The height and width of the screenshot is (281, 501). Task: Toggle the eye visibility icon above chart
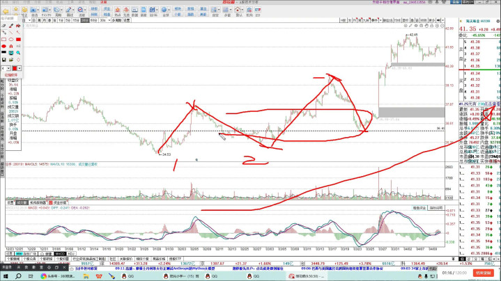coord(416,26)
